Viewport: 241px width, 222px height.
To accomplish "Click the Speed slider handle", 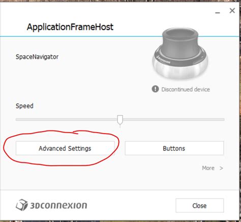I will (x=120, y=120).
